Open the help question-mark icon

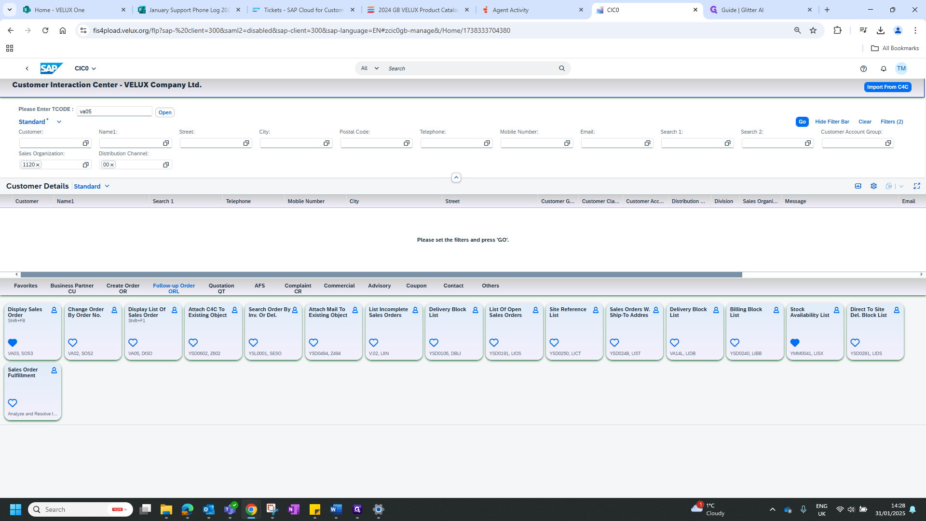(x=863, y=69)
